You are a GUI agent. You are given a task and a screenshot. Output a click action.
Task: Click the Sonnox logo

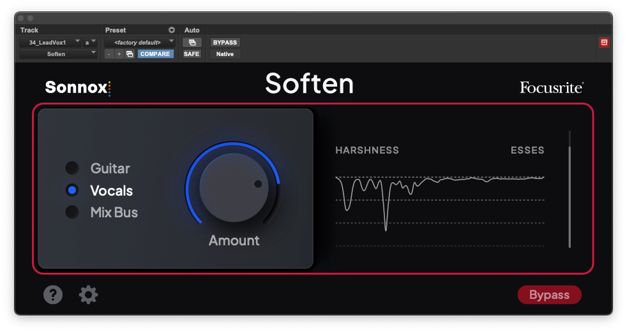click(x=78, y=87)
